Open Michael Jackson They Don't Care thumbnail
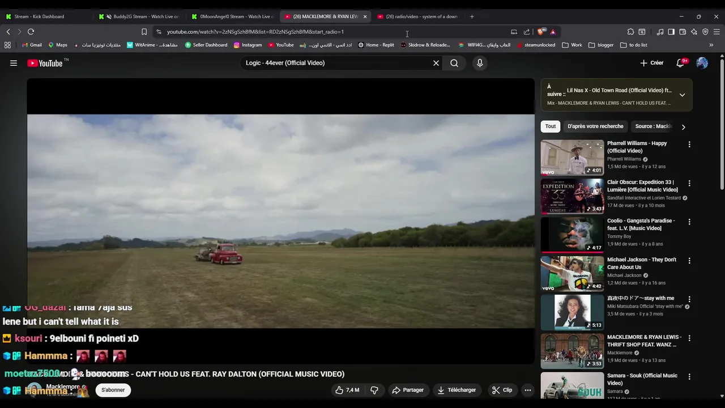The image size is (725, 408). pos(572,274)
